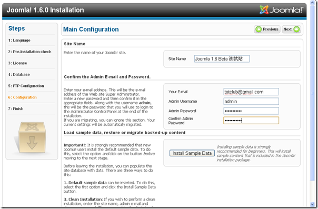Click the scrollbar up arrow

312,3
